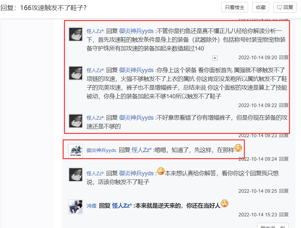Open dropdown arrow beside 09:20 timestamp

[215, 58]
